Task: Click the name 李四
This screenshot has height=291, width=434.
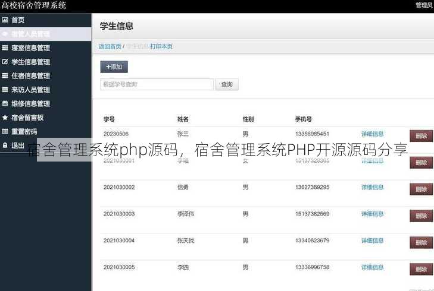Action: pos(183,267)
